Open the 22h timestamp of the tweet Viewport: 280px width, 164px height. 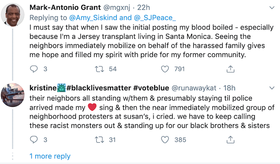pos(144,7)
